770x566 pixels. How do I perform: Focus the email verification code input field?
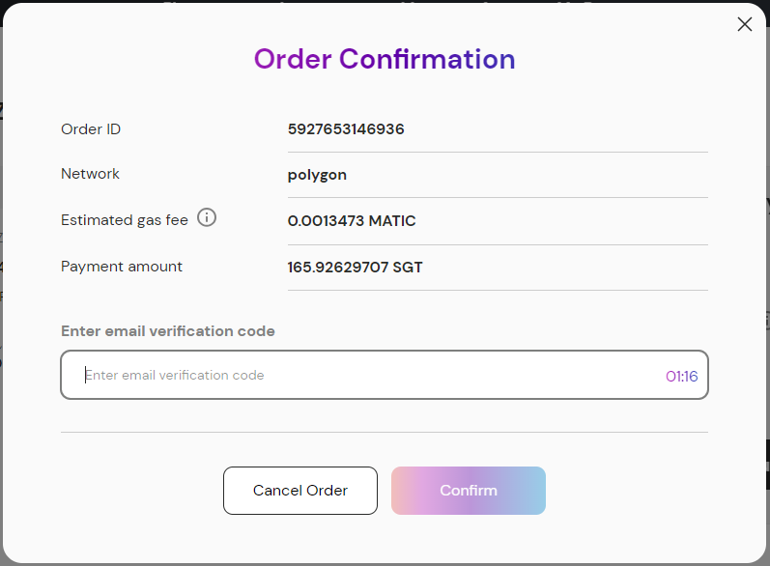pyautogui.click(x=367, y=375)
